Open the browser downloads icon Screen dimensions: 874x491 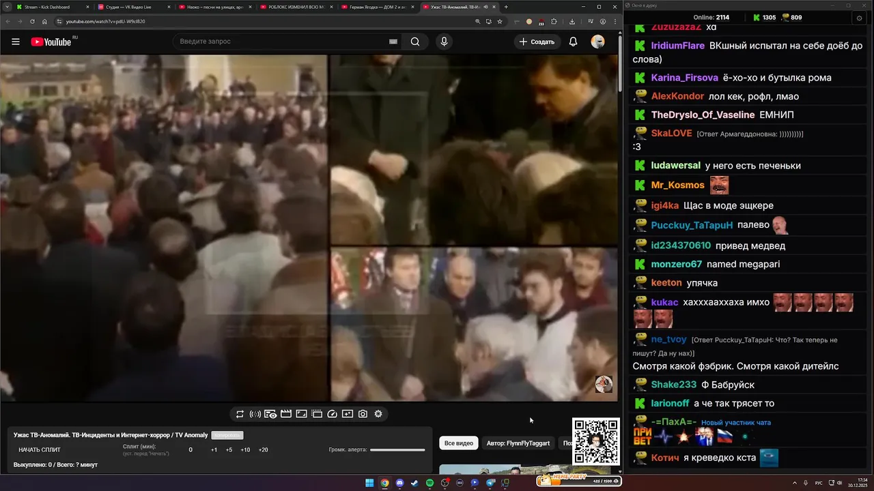pyautogui.click(x=572, y=21)
